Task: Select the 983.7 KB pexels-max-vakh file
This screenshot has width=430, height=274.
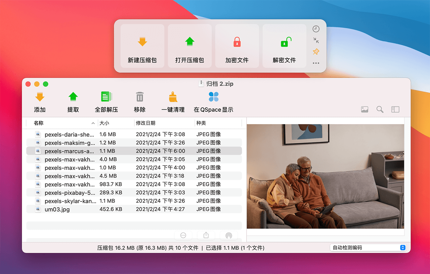Action: pyautogui.click(x=134, y=184)
